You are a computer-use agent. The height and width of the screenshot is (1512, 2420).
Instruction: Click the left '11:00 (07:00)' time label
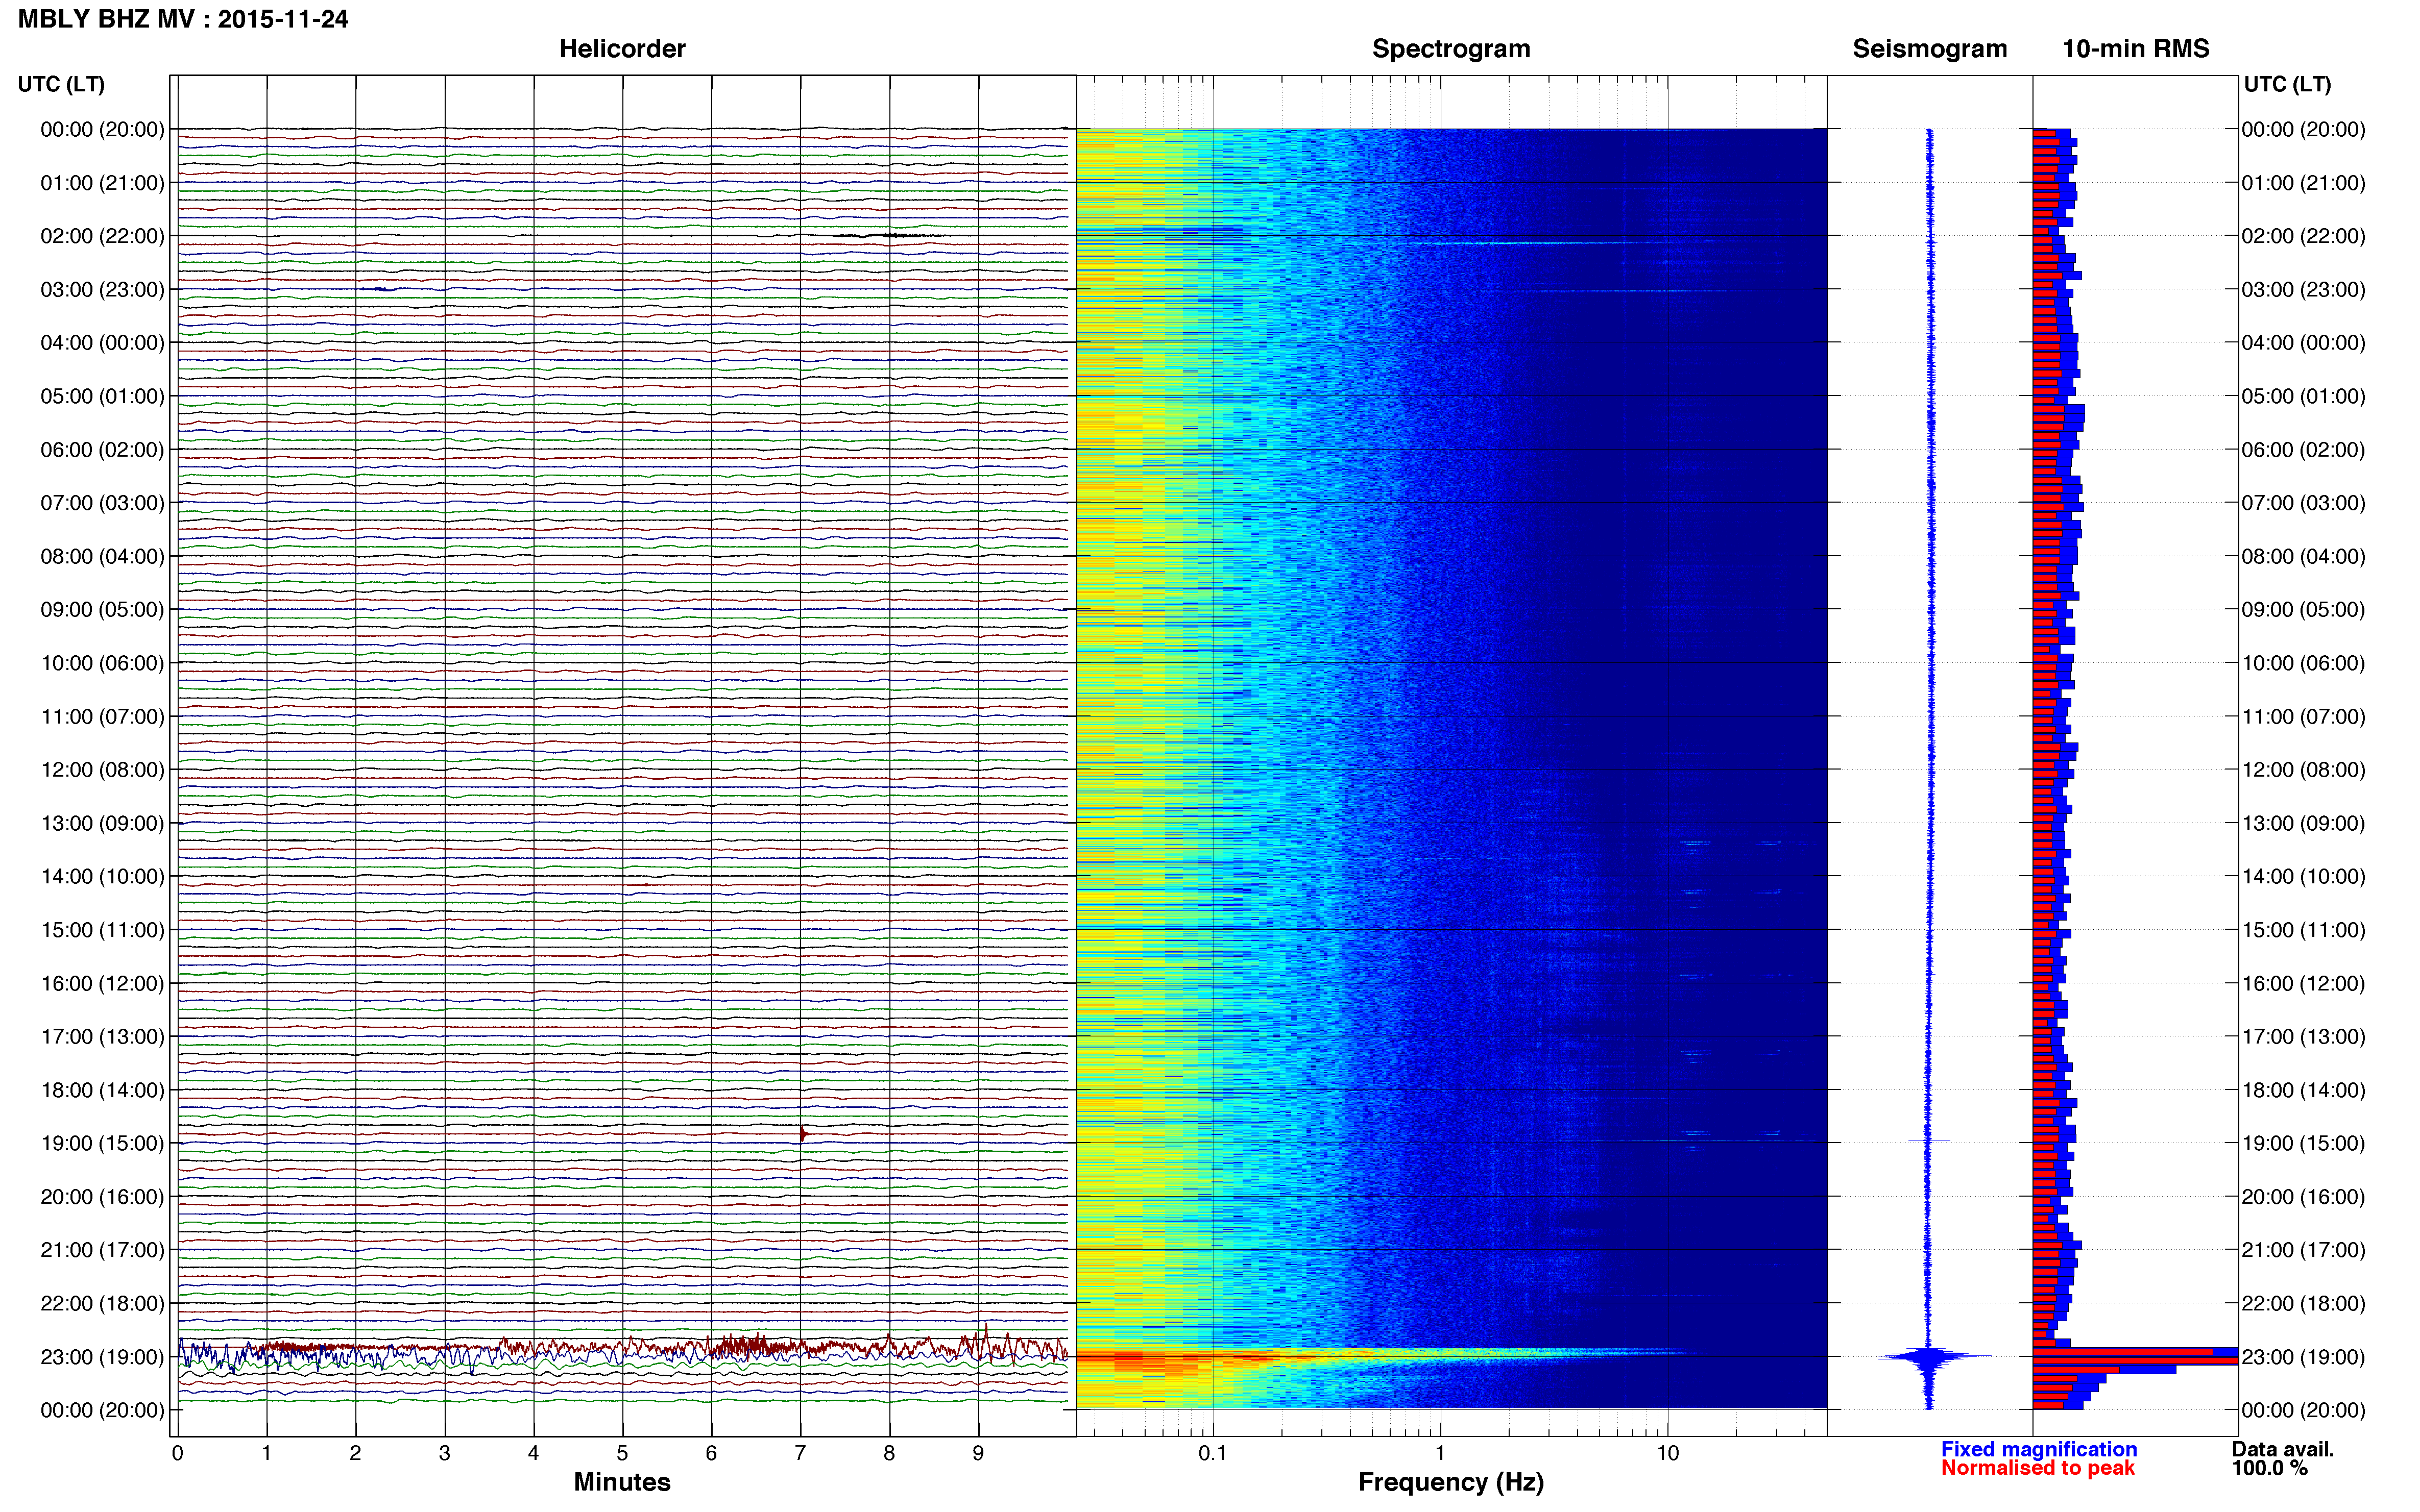102,716
